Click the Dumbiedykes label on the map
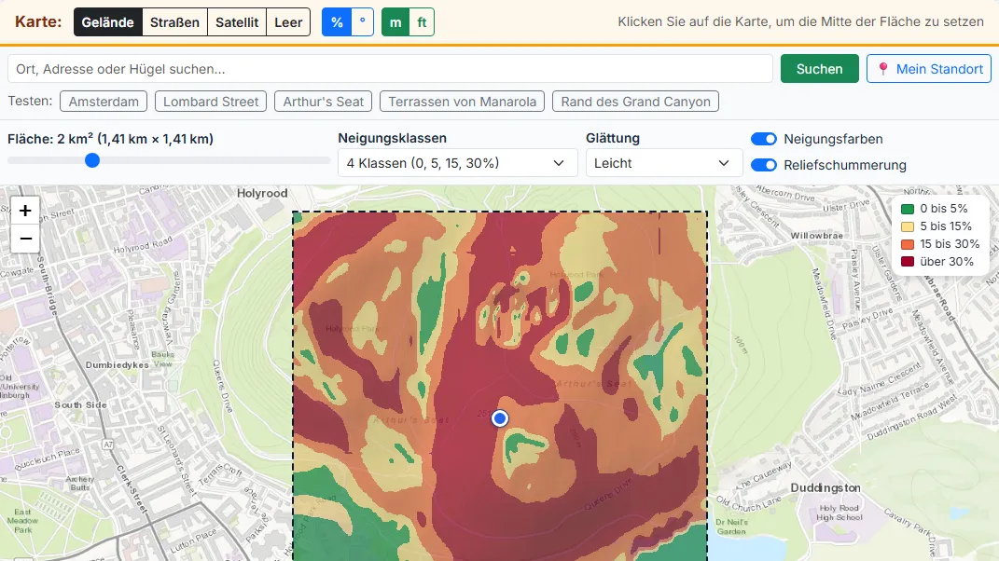 [x=118, y=365]
